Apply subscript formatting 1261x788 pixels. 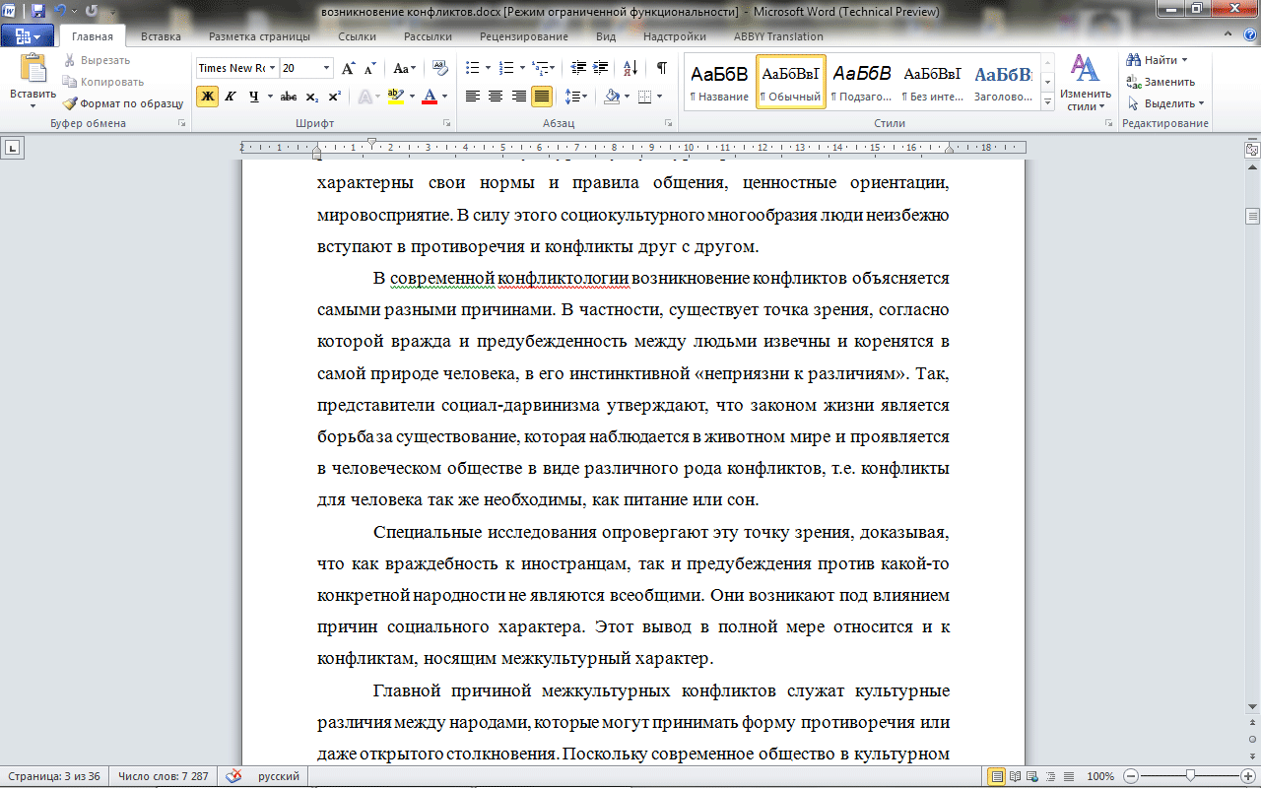[x=311, y=97]
